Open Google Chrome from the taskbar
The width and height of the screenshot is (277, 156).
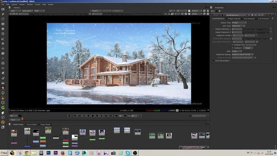pos(27,153)
